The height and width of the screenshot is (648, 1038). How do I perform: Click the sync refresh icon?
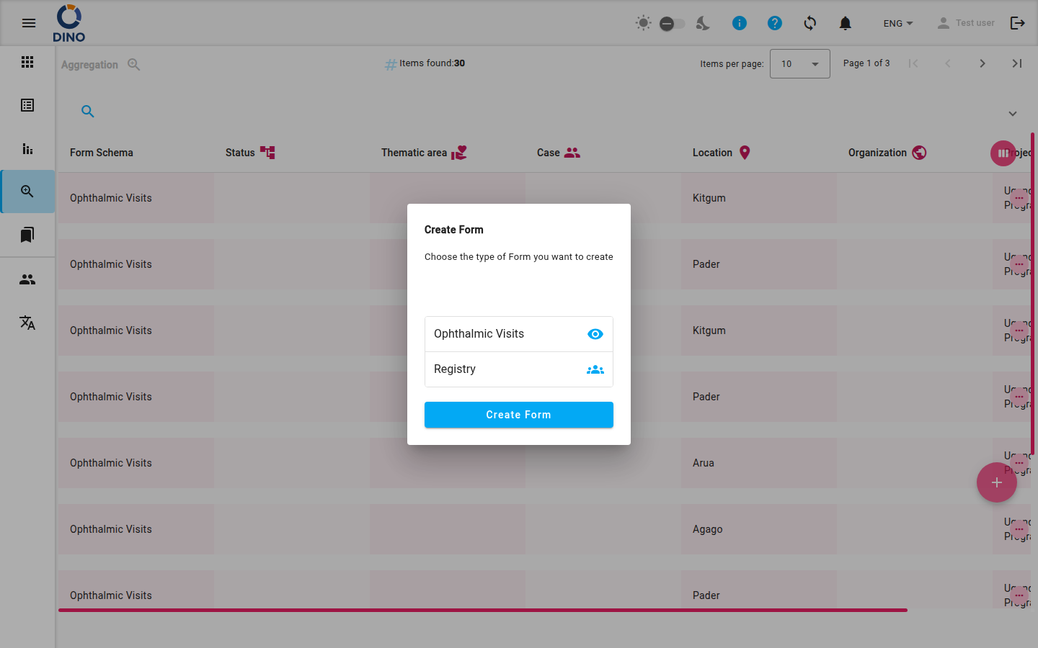(x=810, y=23)
